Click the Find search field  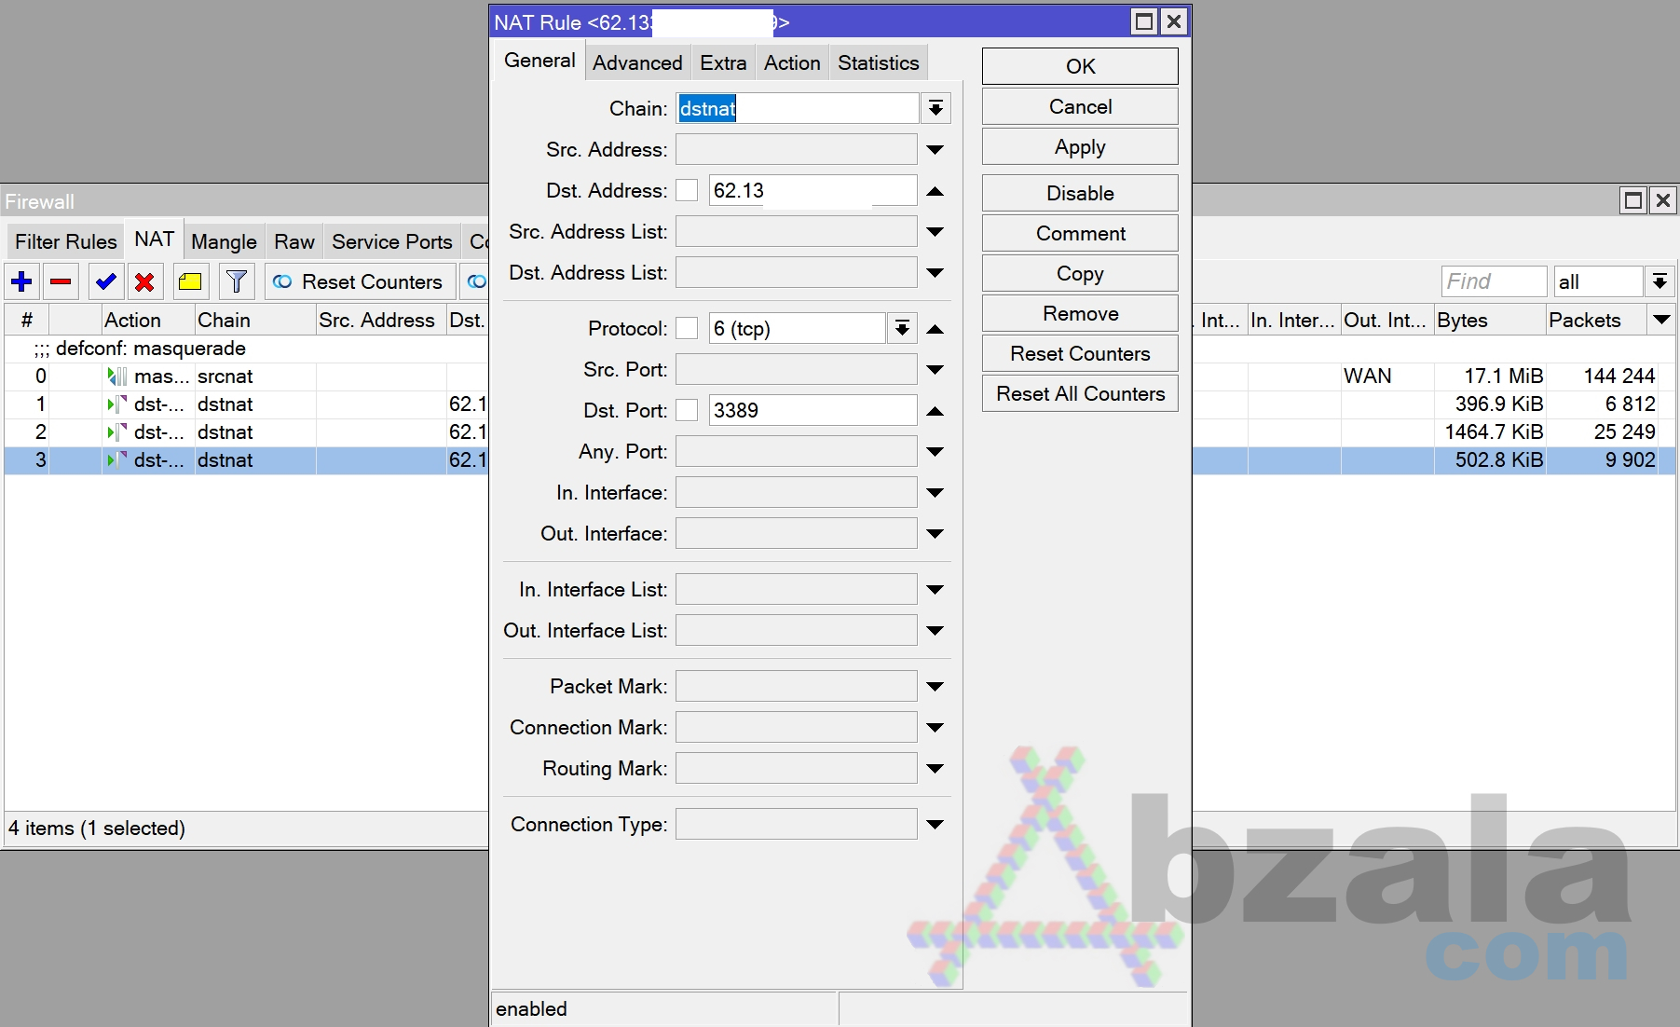1494,281
